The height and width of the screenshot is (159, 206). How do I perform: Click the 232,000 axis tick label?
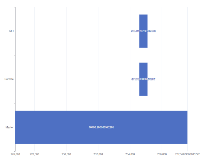(x=98, y=154)
